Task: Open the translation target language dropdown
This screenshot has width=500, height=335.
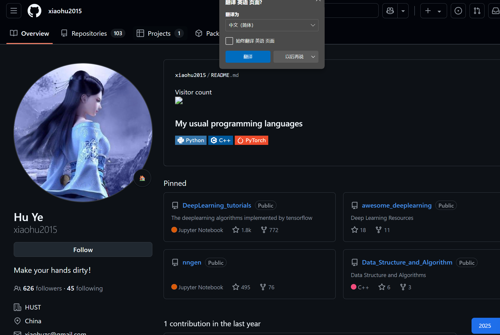Action: [272, 25]
